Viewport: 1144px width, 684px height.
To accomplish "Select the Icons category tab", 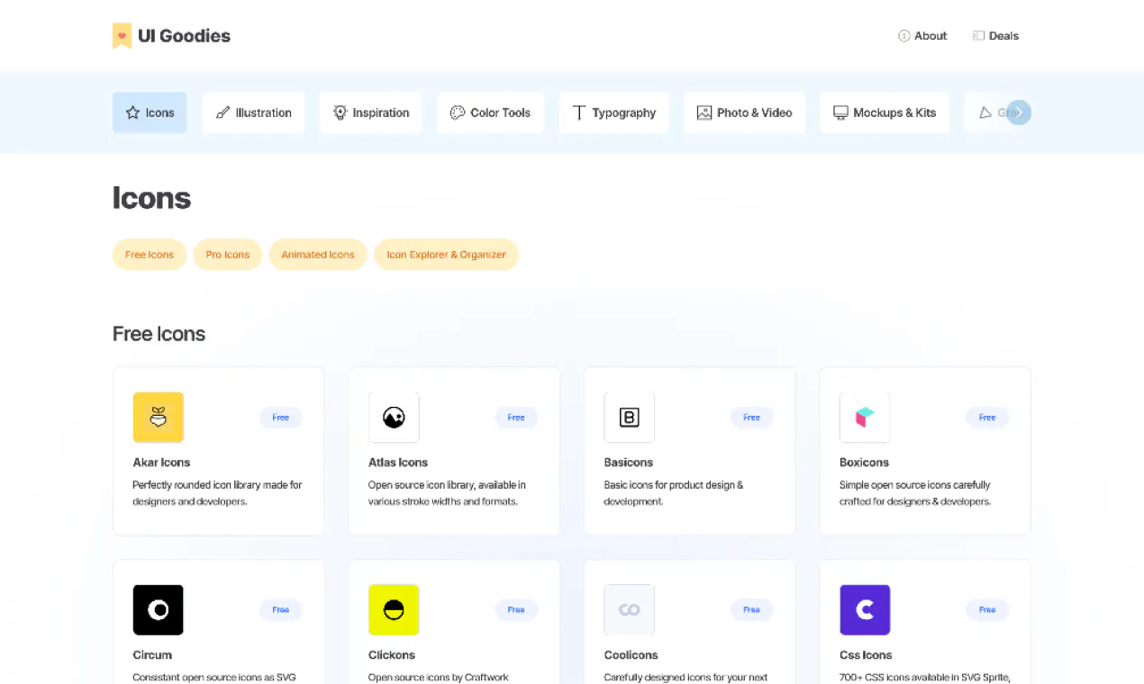I will [x=150, y=112].
